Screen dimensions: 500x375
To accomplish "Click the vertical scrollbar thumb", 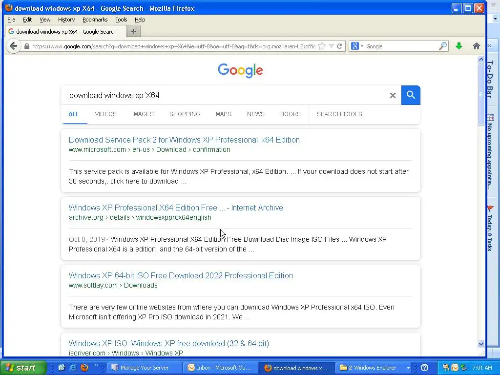I will pyautogui.click(x=481, y=94).
